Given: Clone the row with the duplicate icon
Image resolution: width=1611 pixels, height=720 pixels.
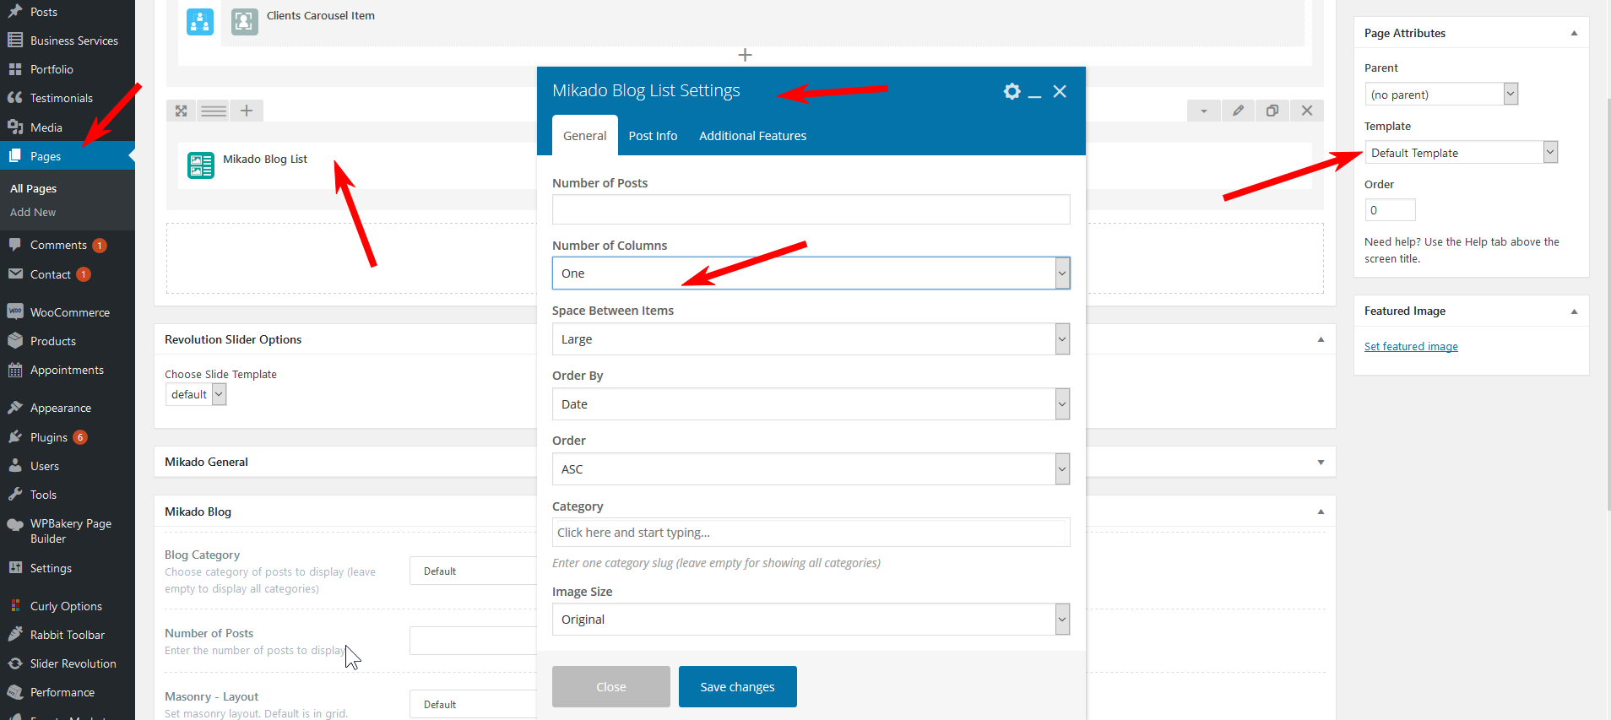Looking at the screenshot, I should point(1272,111).
